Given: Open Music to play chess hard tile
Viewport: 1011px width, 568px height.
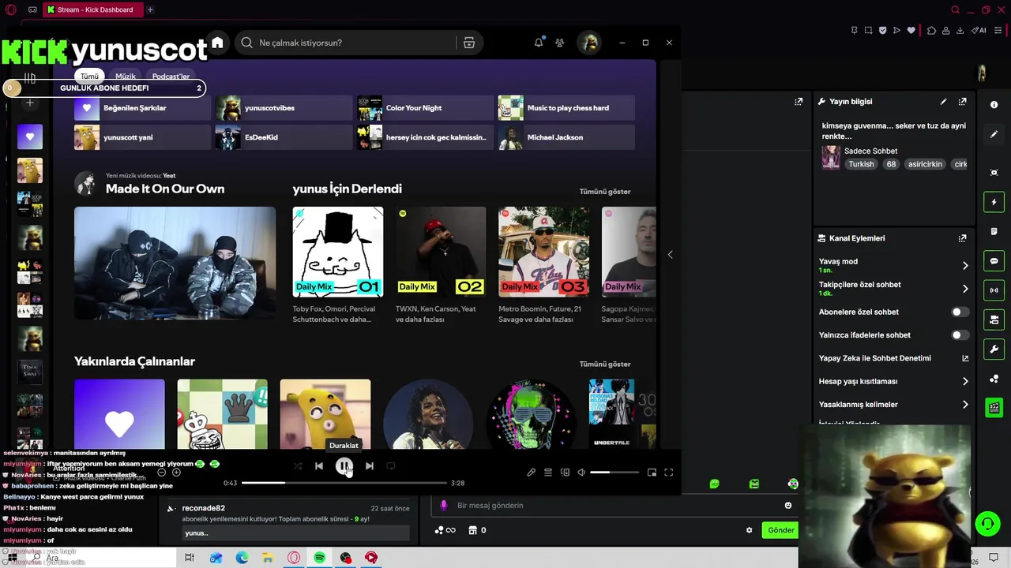Looking at the screenshot, I should 566,108.
